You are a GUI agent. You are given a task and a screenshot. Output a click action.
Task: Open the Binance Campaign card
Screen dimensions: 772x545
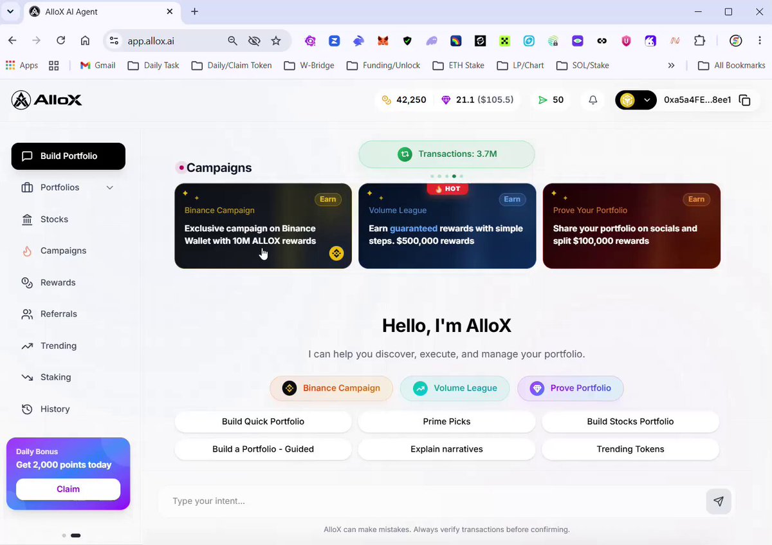263,226
